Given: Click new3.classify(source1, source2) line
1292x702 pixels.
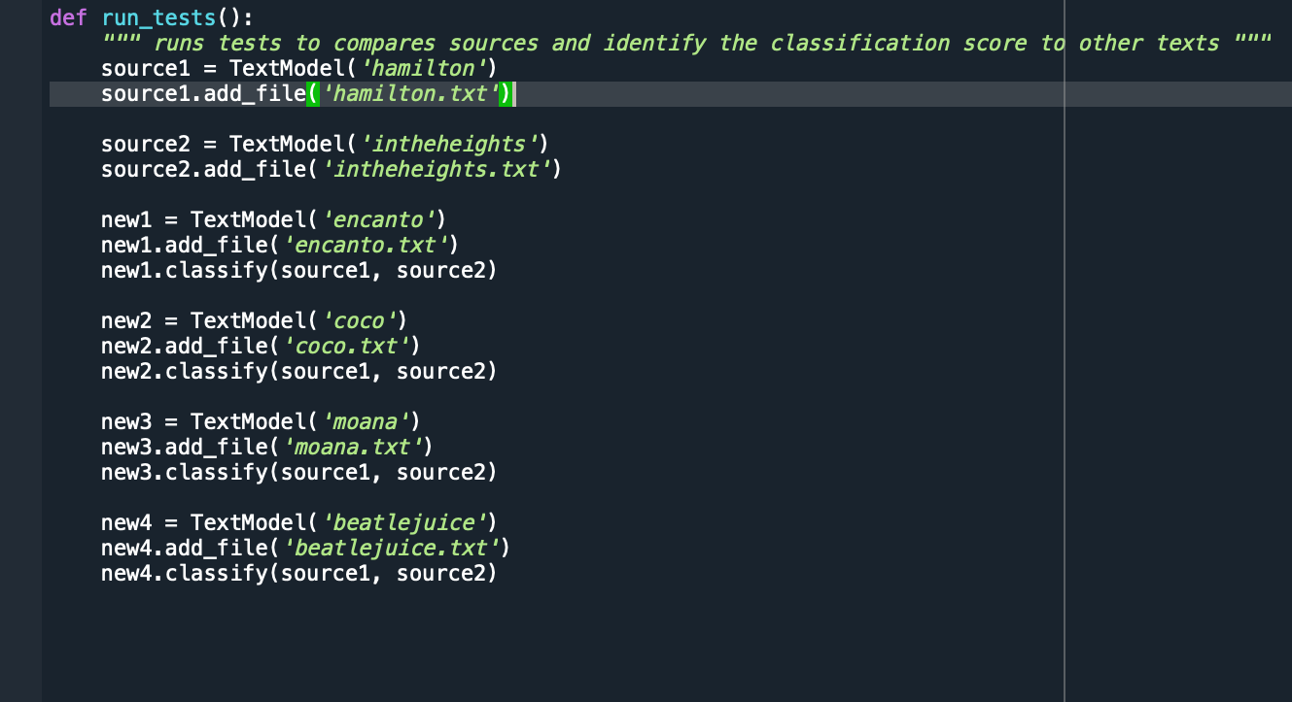Looking at the screenshot, I should tap(298, 472).
